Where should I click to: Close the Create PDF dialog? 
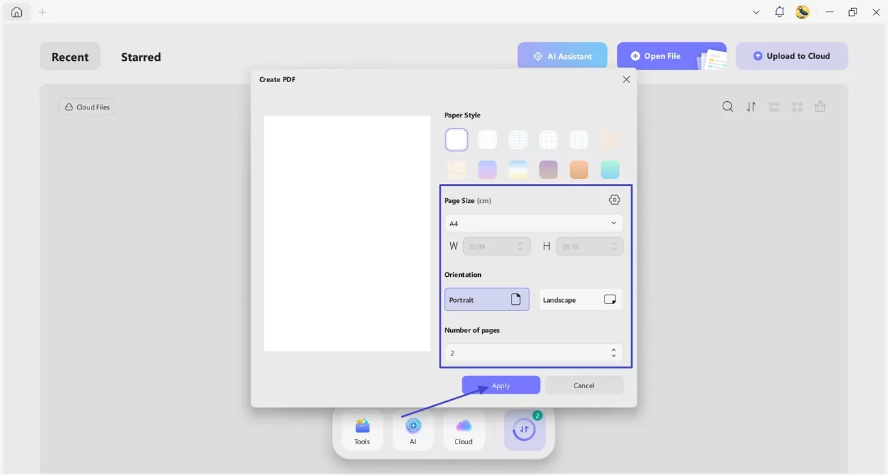626,79
